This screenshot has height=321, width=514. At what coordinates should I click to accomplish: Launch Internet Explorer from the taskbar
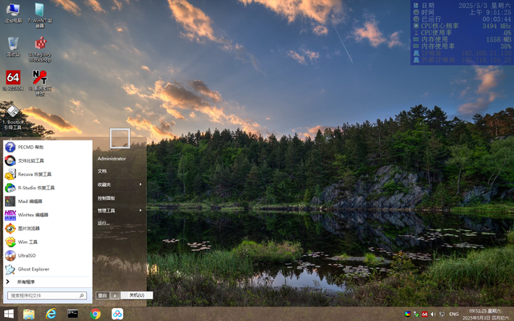pyautogui.click(x=51, y=314)
